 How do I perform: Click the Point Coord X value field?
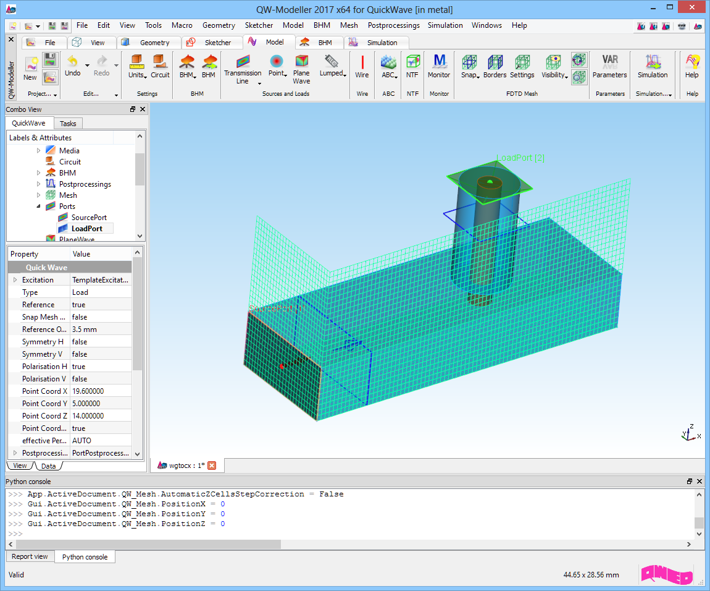[x=101, y=391]
